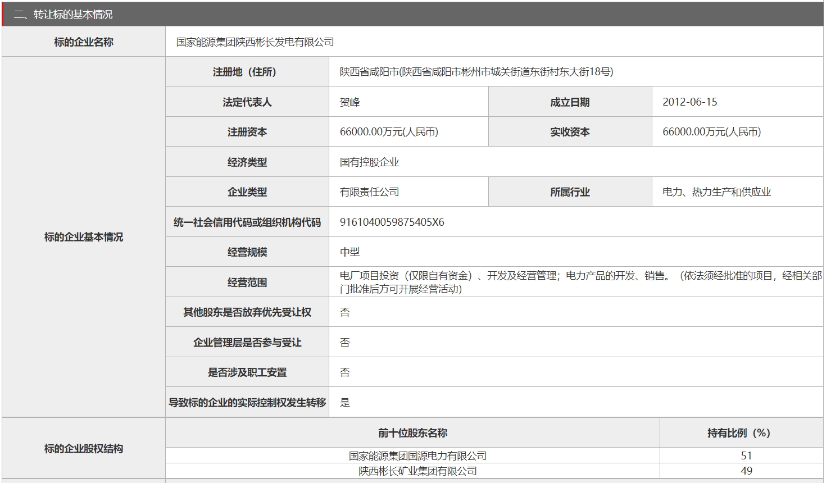Click the label 导致标的企业的实际控制权发生转移
Screen dimensions: 831x483
[x=247, y=402]
